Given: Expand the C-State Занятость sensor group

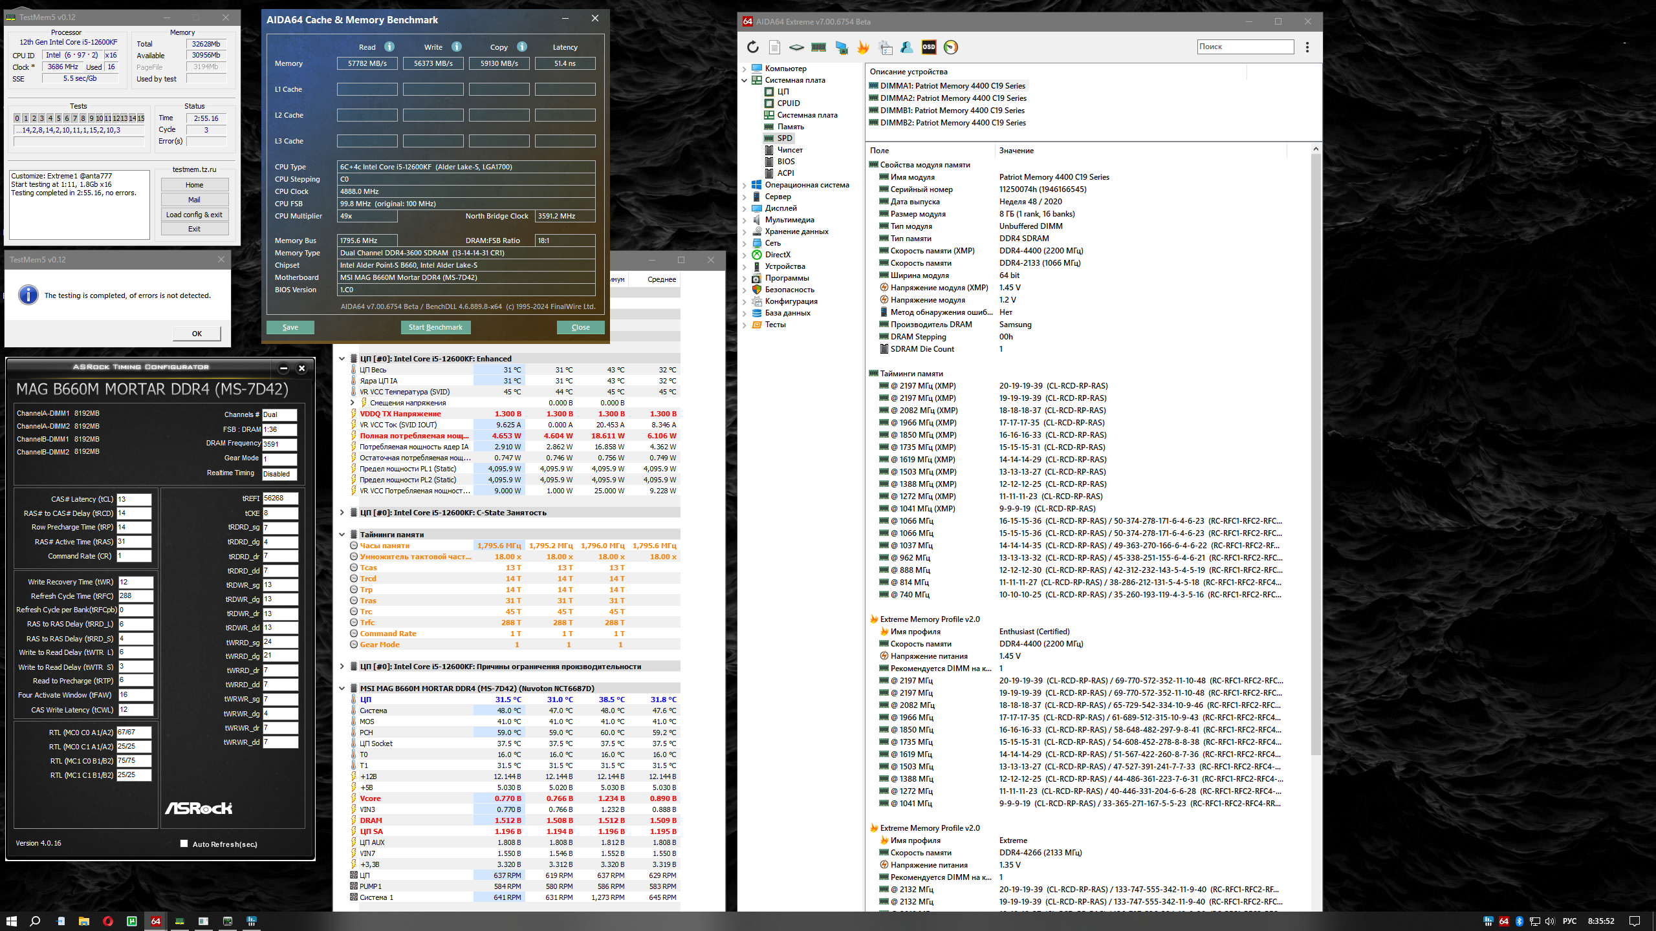Looking at the screenshot, I should pos(342,513).
